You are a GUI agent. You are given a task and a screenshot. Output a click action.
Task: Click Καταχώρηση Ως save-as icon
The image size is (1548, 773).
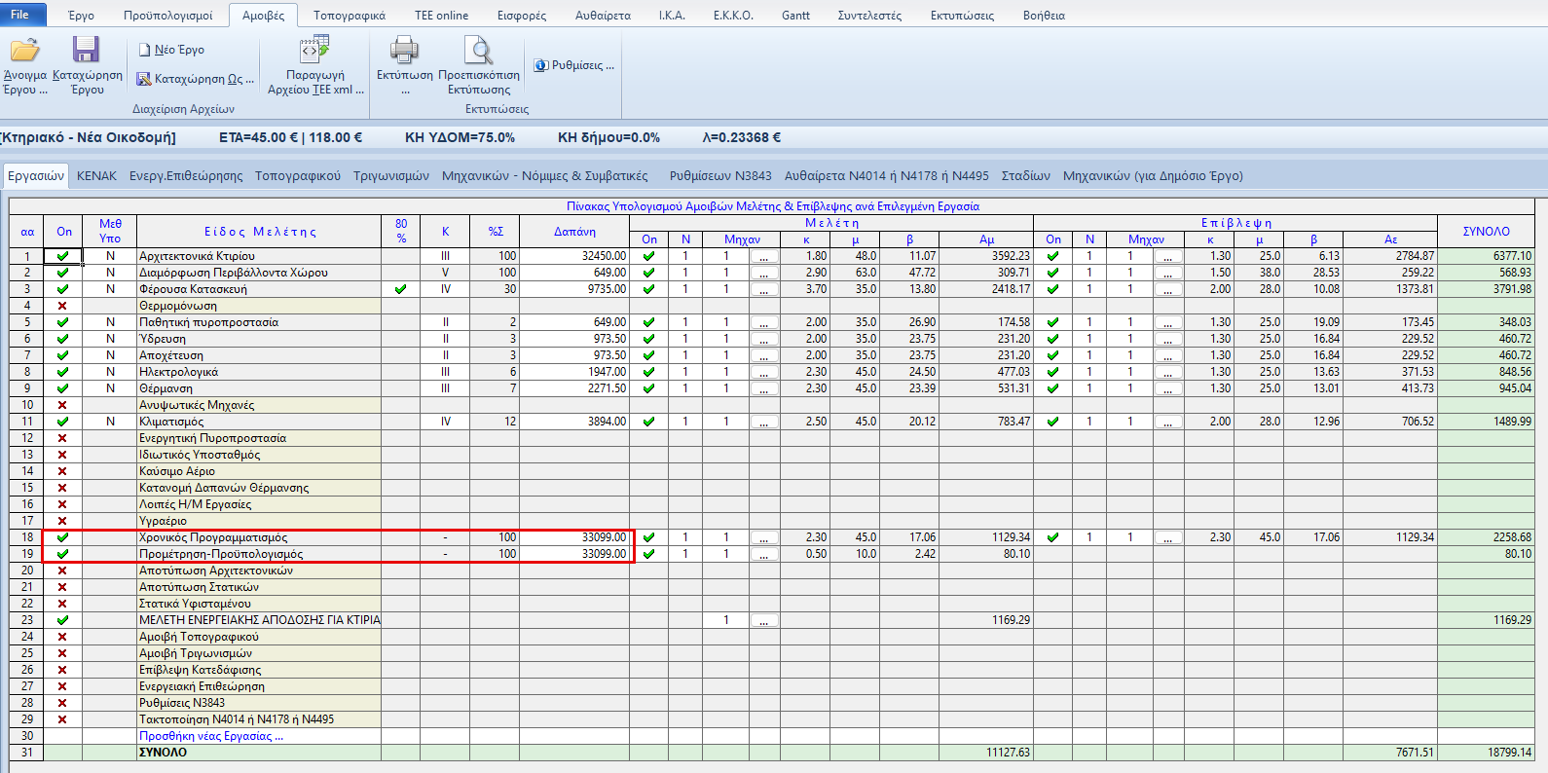point(143,79)
